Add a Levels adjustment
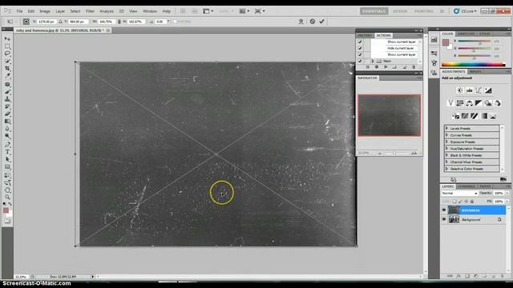 [470, 90]
